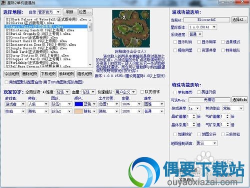Open the 位置1 spawn position dropdown
250x188 pixels.
[108, 104]
